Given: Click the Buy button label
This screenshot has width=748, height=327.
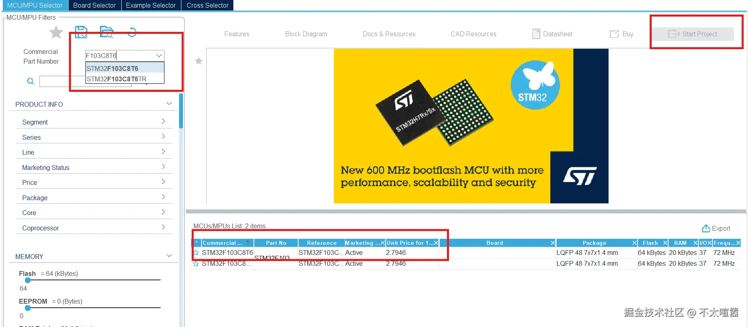Looking at the screenshot, I should (x=628, y=34).
